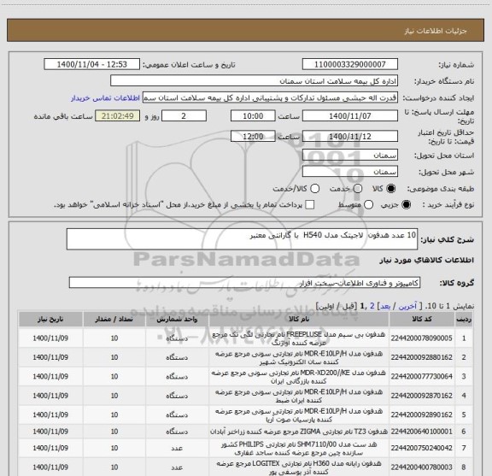Click the Sony headphone from ایران ضبط supplier
The height and width of the screenshot is (476, 492).
coord(299,396)
